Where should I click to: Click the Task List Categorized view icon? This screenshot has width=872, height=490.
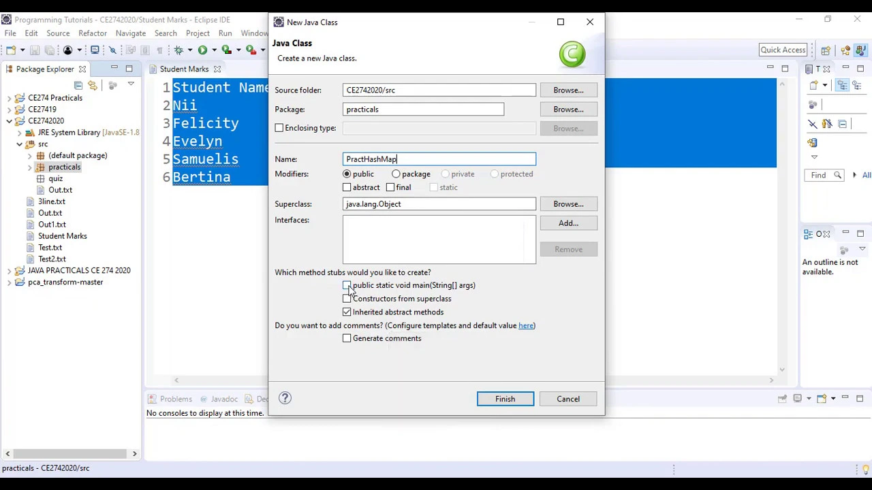click(843, 85)
